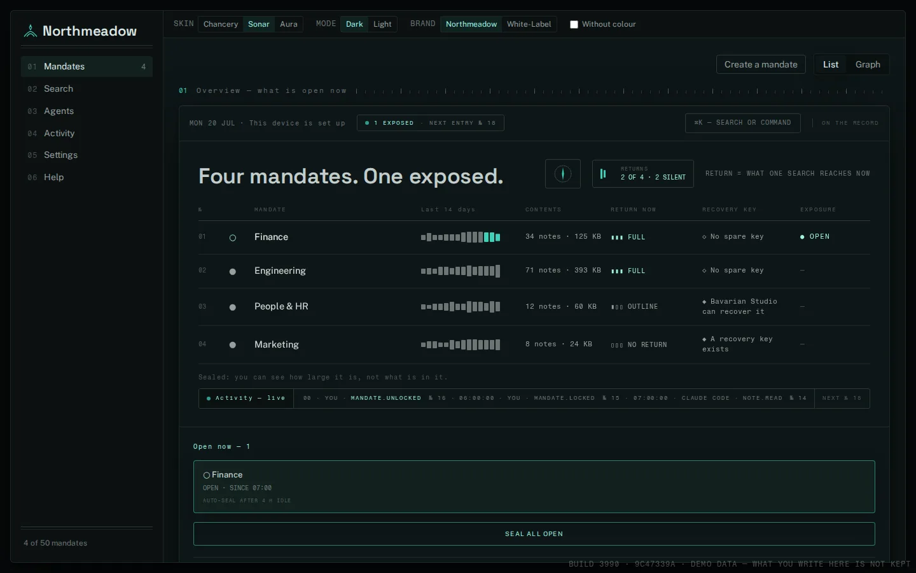916x573 pixels.
Task: Switch mode to Light
Action: (x=382, y=24)
